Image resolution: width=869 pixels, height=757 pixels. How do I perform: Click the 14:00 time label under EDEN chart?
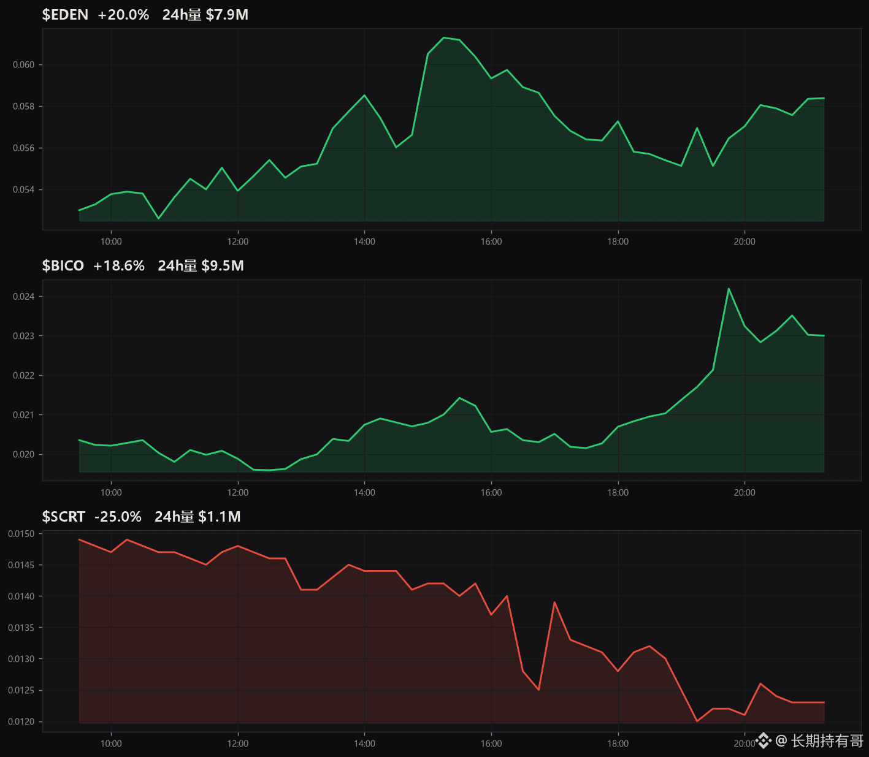point(364,242)
